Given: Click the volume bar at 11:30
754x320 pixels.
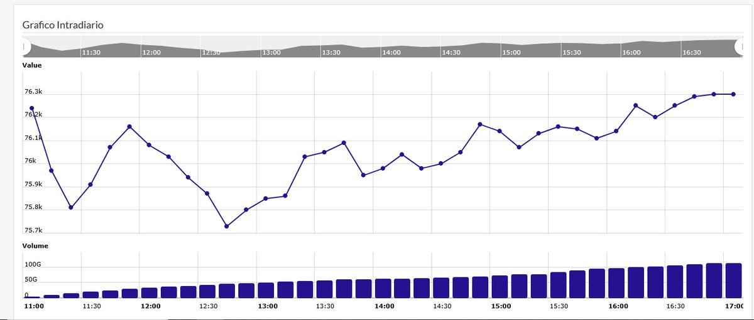Looking at the screenshot, I should click(90, 294).
